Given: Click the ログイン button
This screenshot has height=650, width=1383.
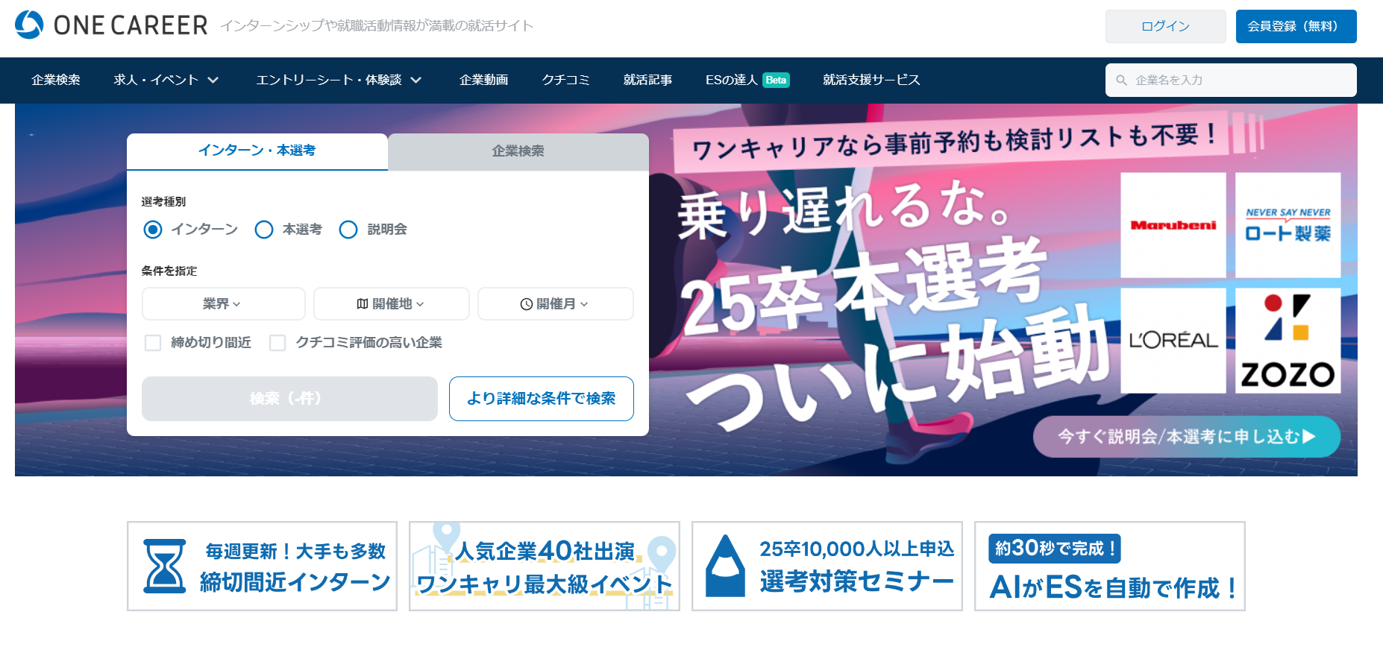Looking at the screenshot, I should click(x=1165, y=26).
